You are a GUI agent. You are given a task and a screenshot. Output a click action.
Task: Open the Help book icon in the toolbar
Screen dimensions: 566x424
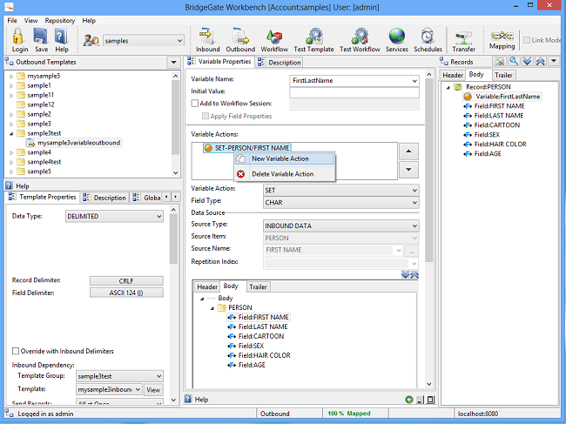61,37
